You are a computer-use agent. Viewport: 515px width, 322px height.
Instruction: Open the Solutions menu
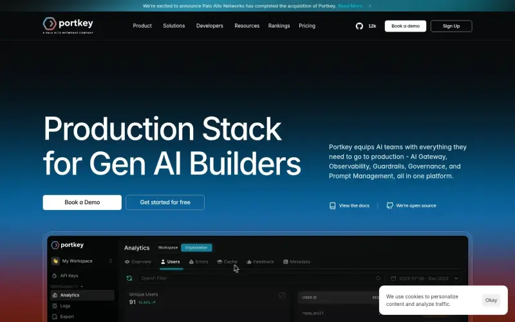pyautogui.click(x=174, y=26)
